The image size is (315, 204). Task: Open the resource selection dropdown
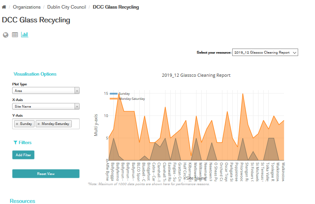tap(265, 52)
